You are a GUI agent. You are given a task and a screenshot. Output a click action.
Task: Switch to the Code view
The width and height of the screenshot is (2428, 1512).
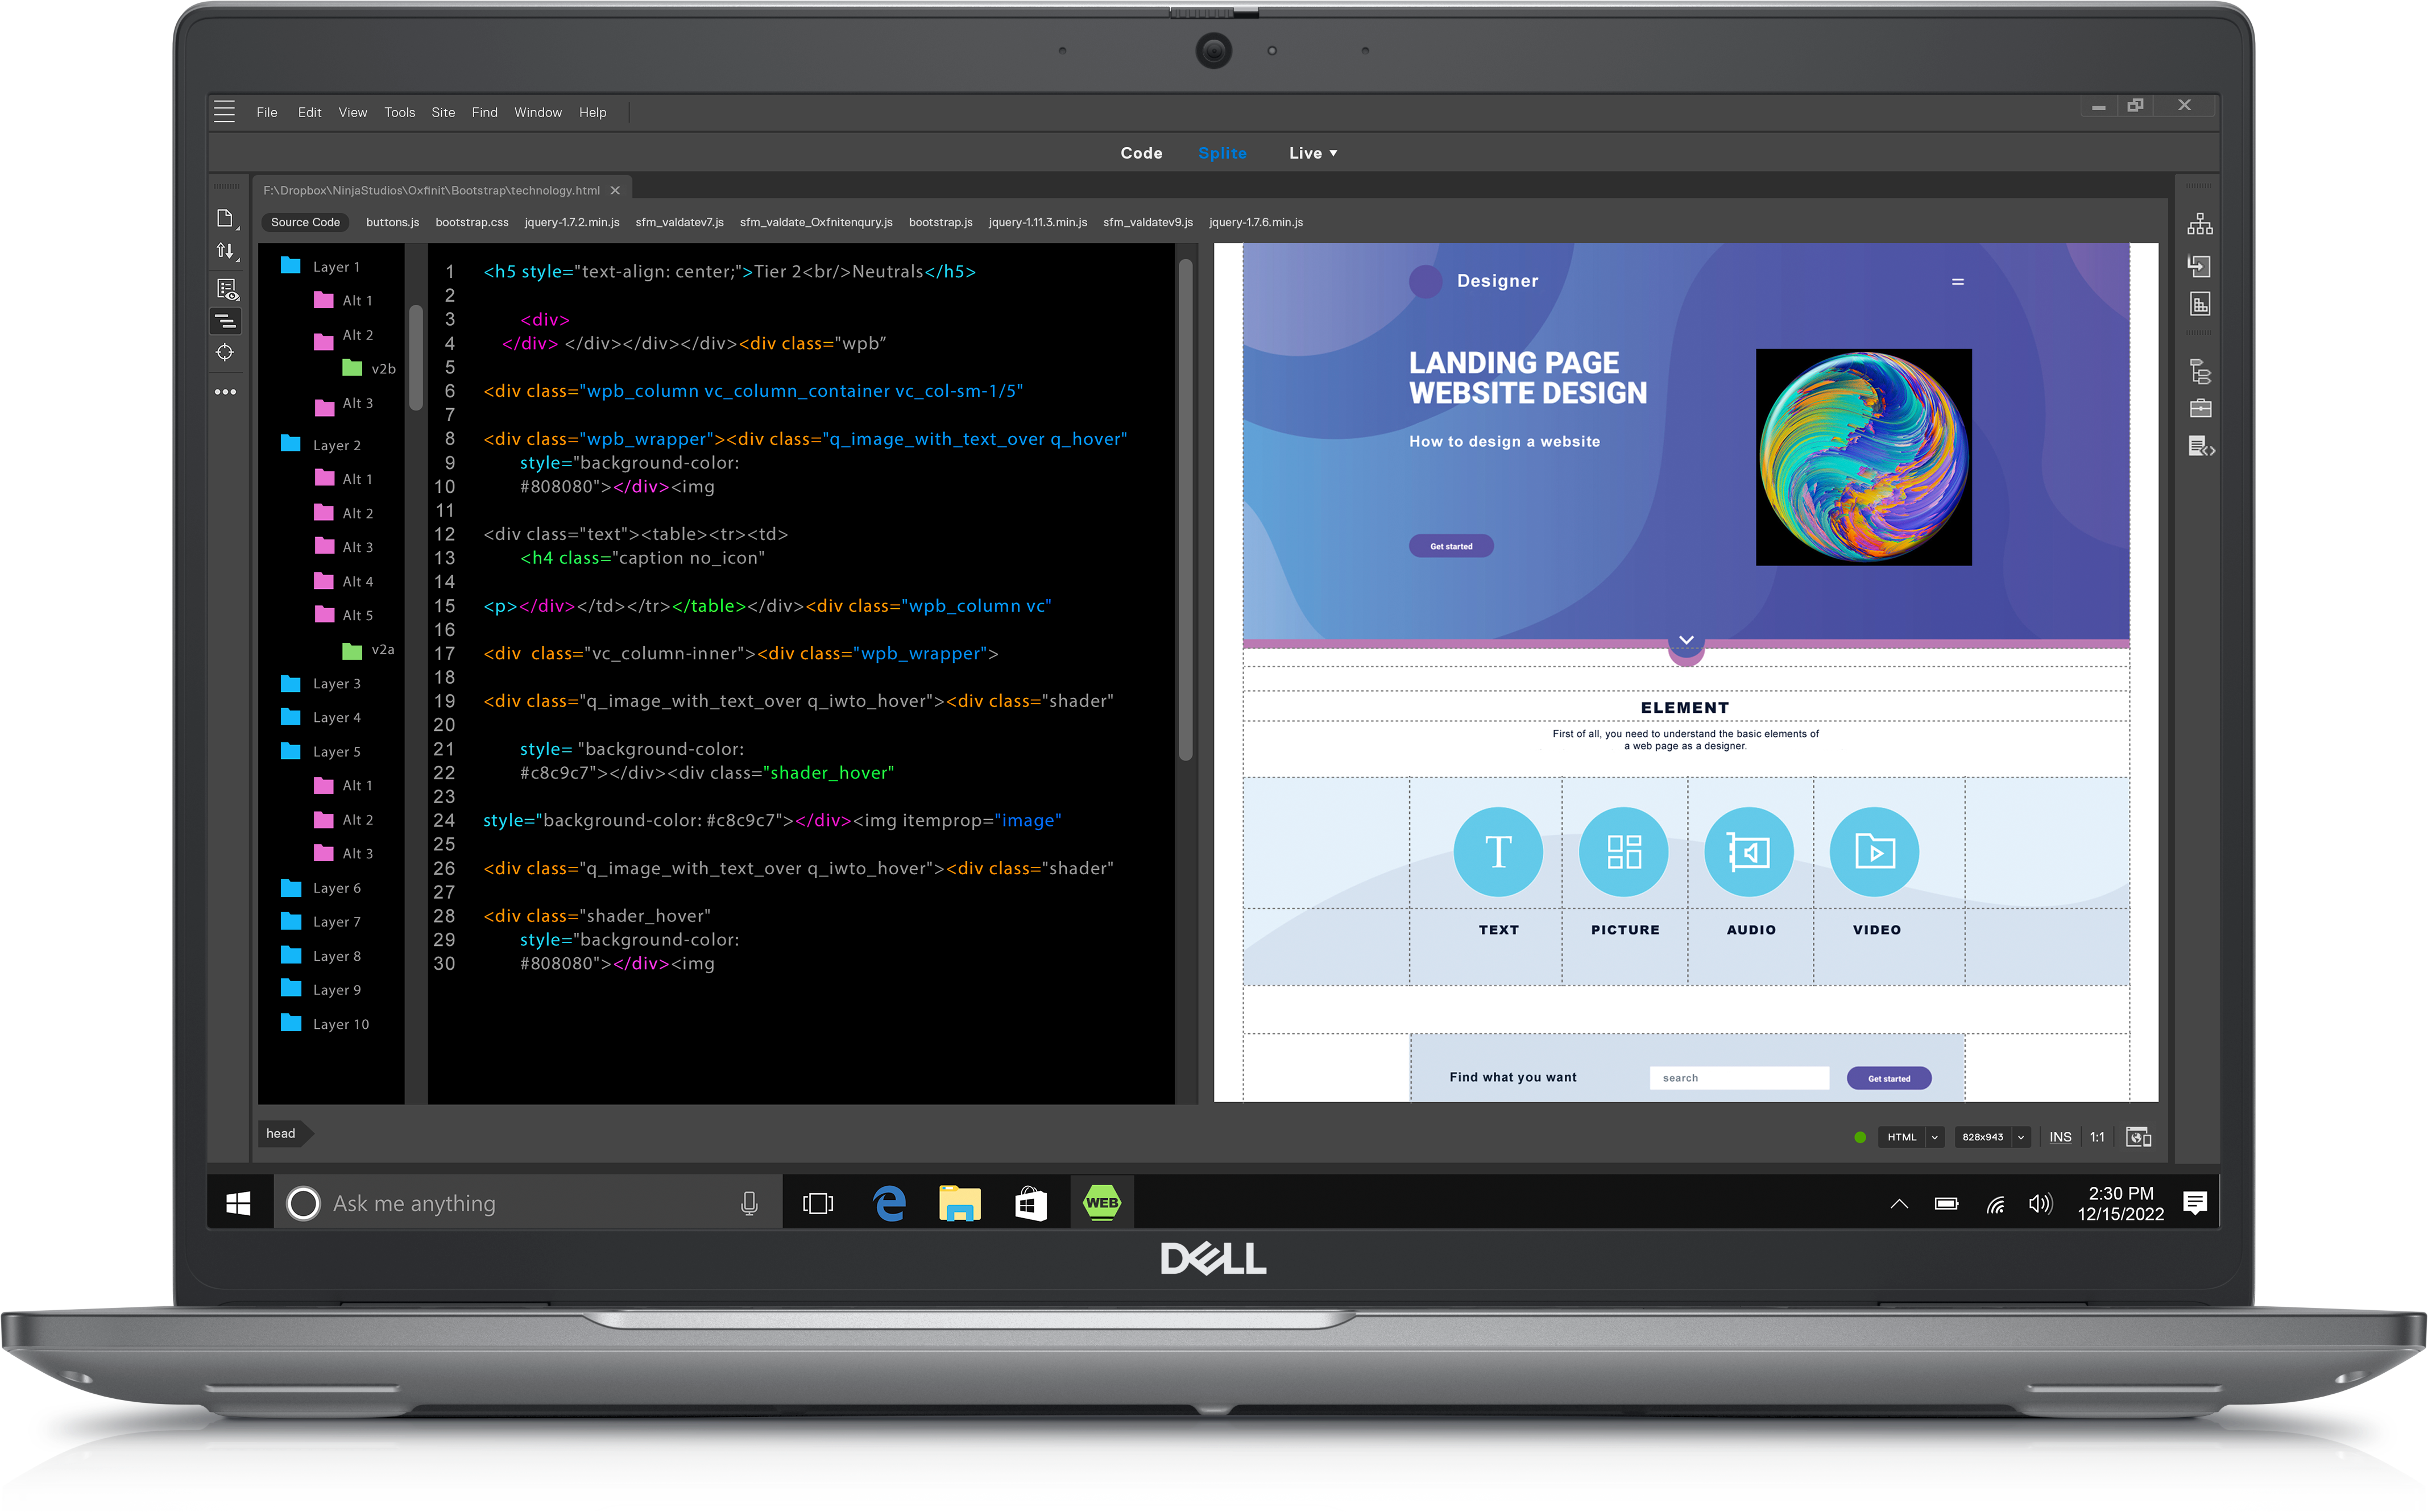pyautogui.click(x=1141, y=153)
